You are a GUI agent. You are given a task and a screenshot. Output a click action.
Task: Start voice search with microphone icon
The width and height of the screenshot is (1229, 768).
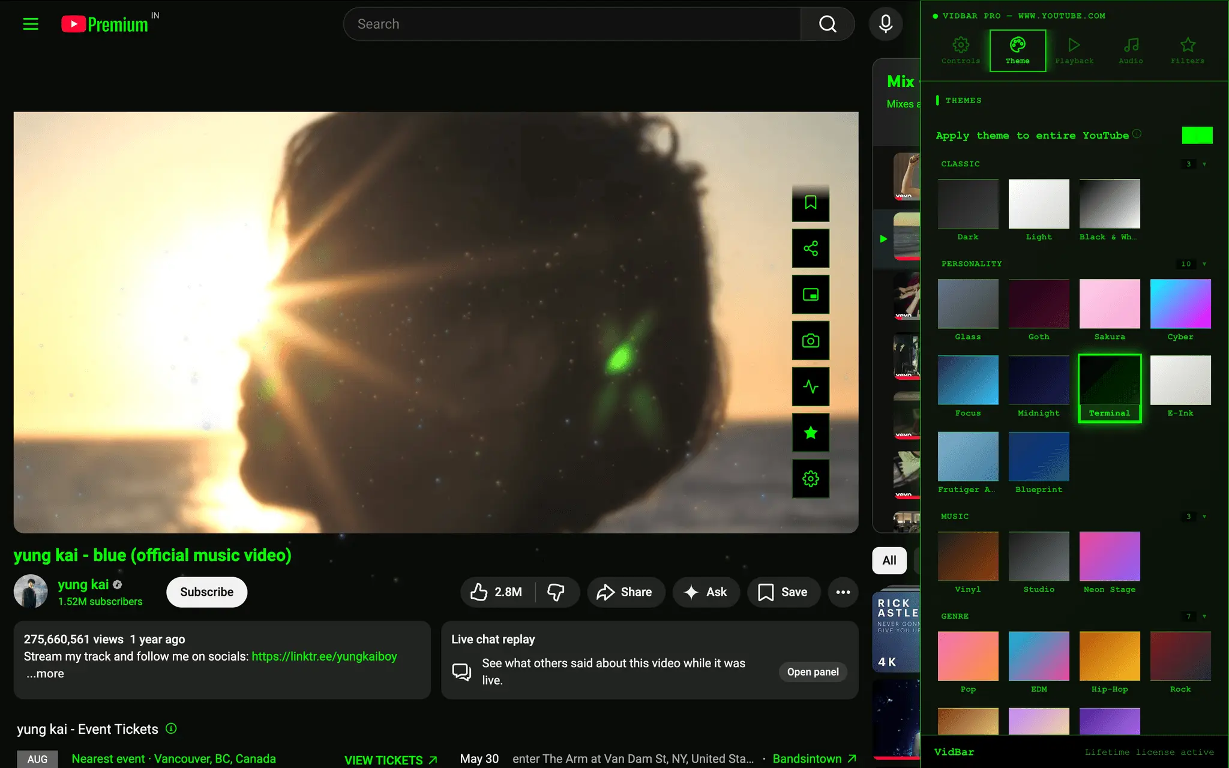pyautogui.click(x=886, y=24)
